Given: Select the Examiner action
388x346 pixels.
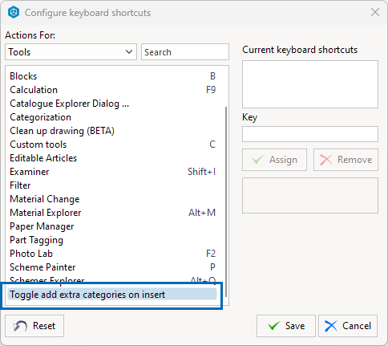Looking at the screenshot, I should coord(112,172).
